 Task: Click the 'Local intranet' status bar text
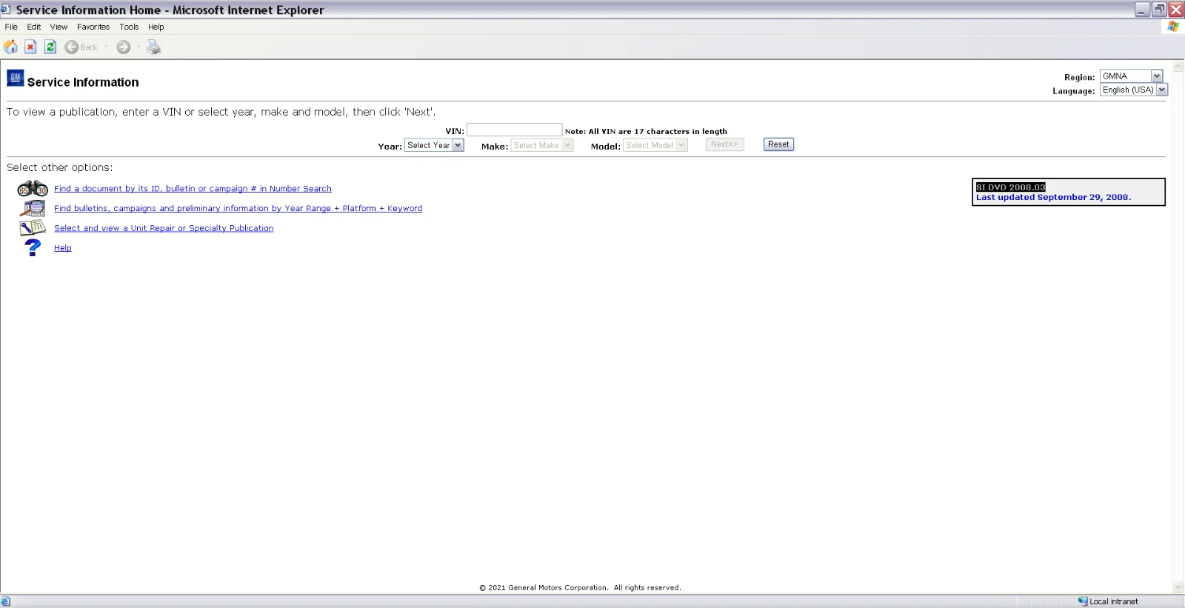coord(1114,602)
